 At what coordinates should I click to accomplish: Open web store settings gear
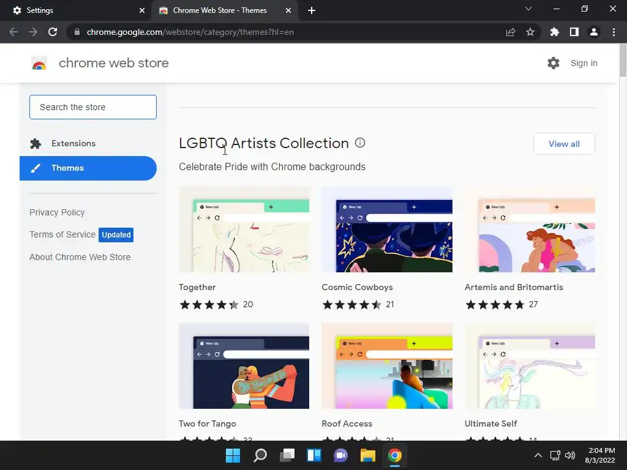click(x=554, y=63)
